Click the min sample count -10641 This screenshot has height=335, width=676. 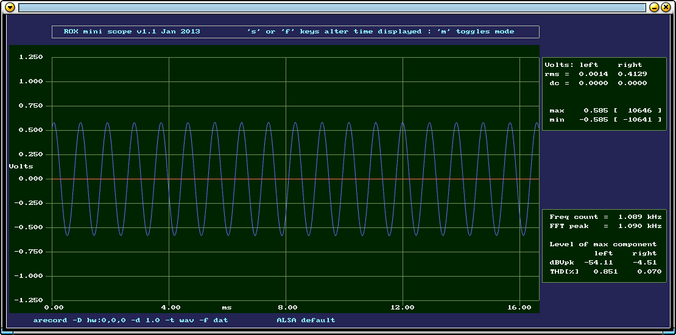click(x=637, y=120)
